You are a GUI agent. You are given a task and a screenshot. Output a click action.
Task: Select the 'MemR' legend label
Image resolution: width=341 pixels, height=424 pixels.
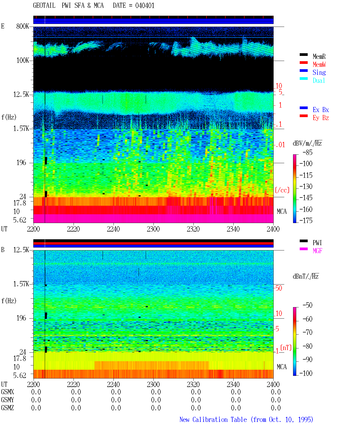319,56
